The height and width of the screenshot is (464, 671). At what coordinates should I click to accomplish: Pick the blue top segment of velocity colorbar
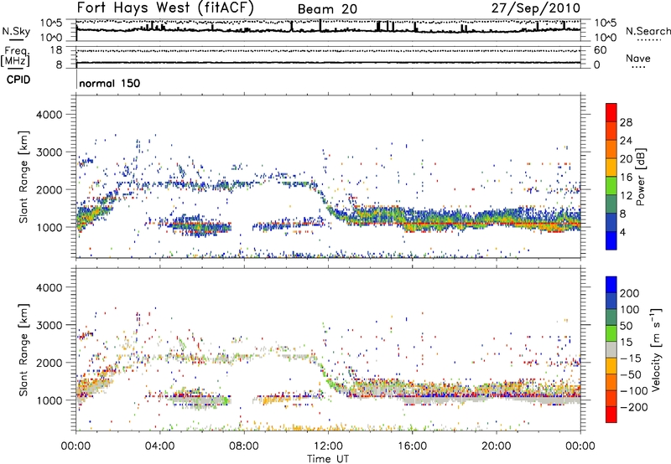(611, 285)
